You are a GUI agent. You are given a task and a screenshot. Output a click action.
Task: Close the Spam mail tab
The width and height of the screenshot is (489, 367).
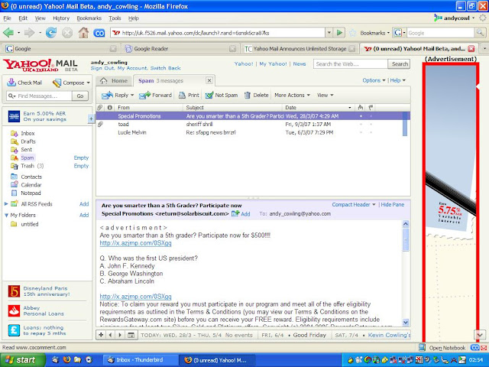(x=209, y=80)
